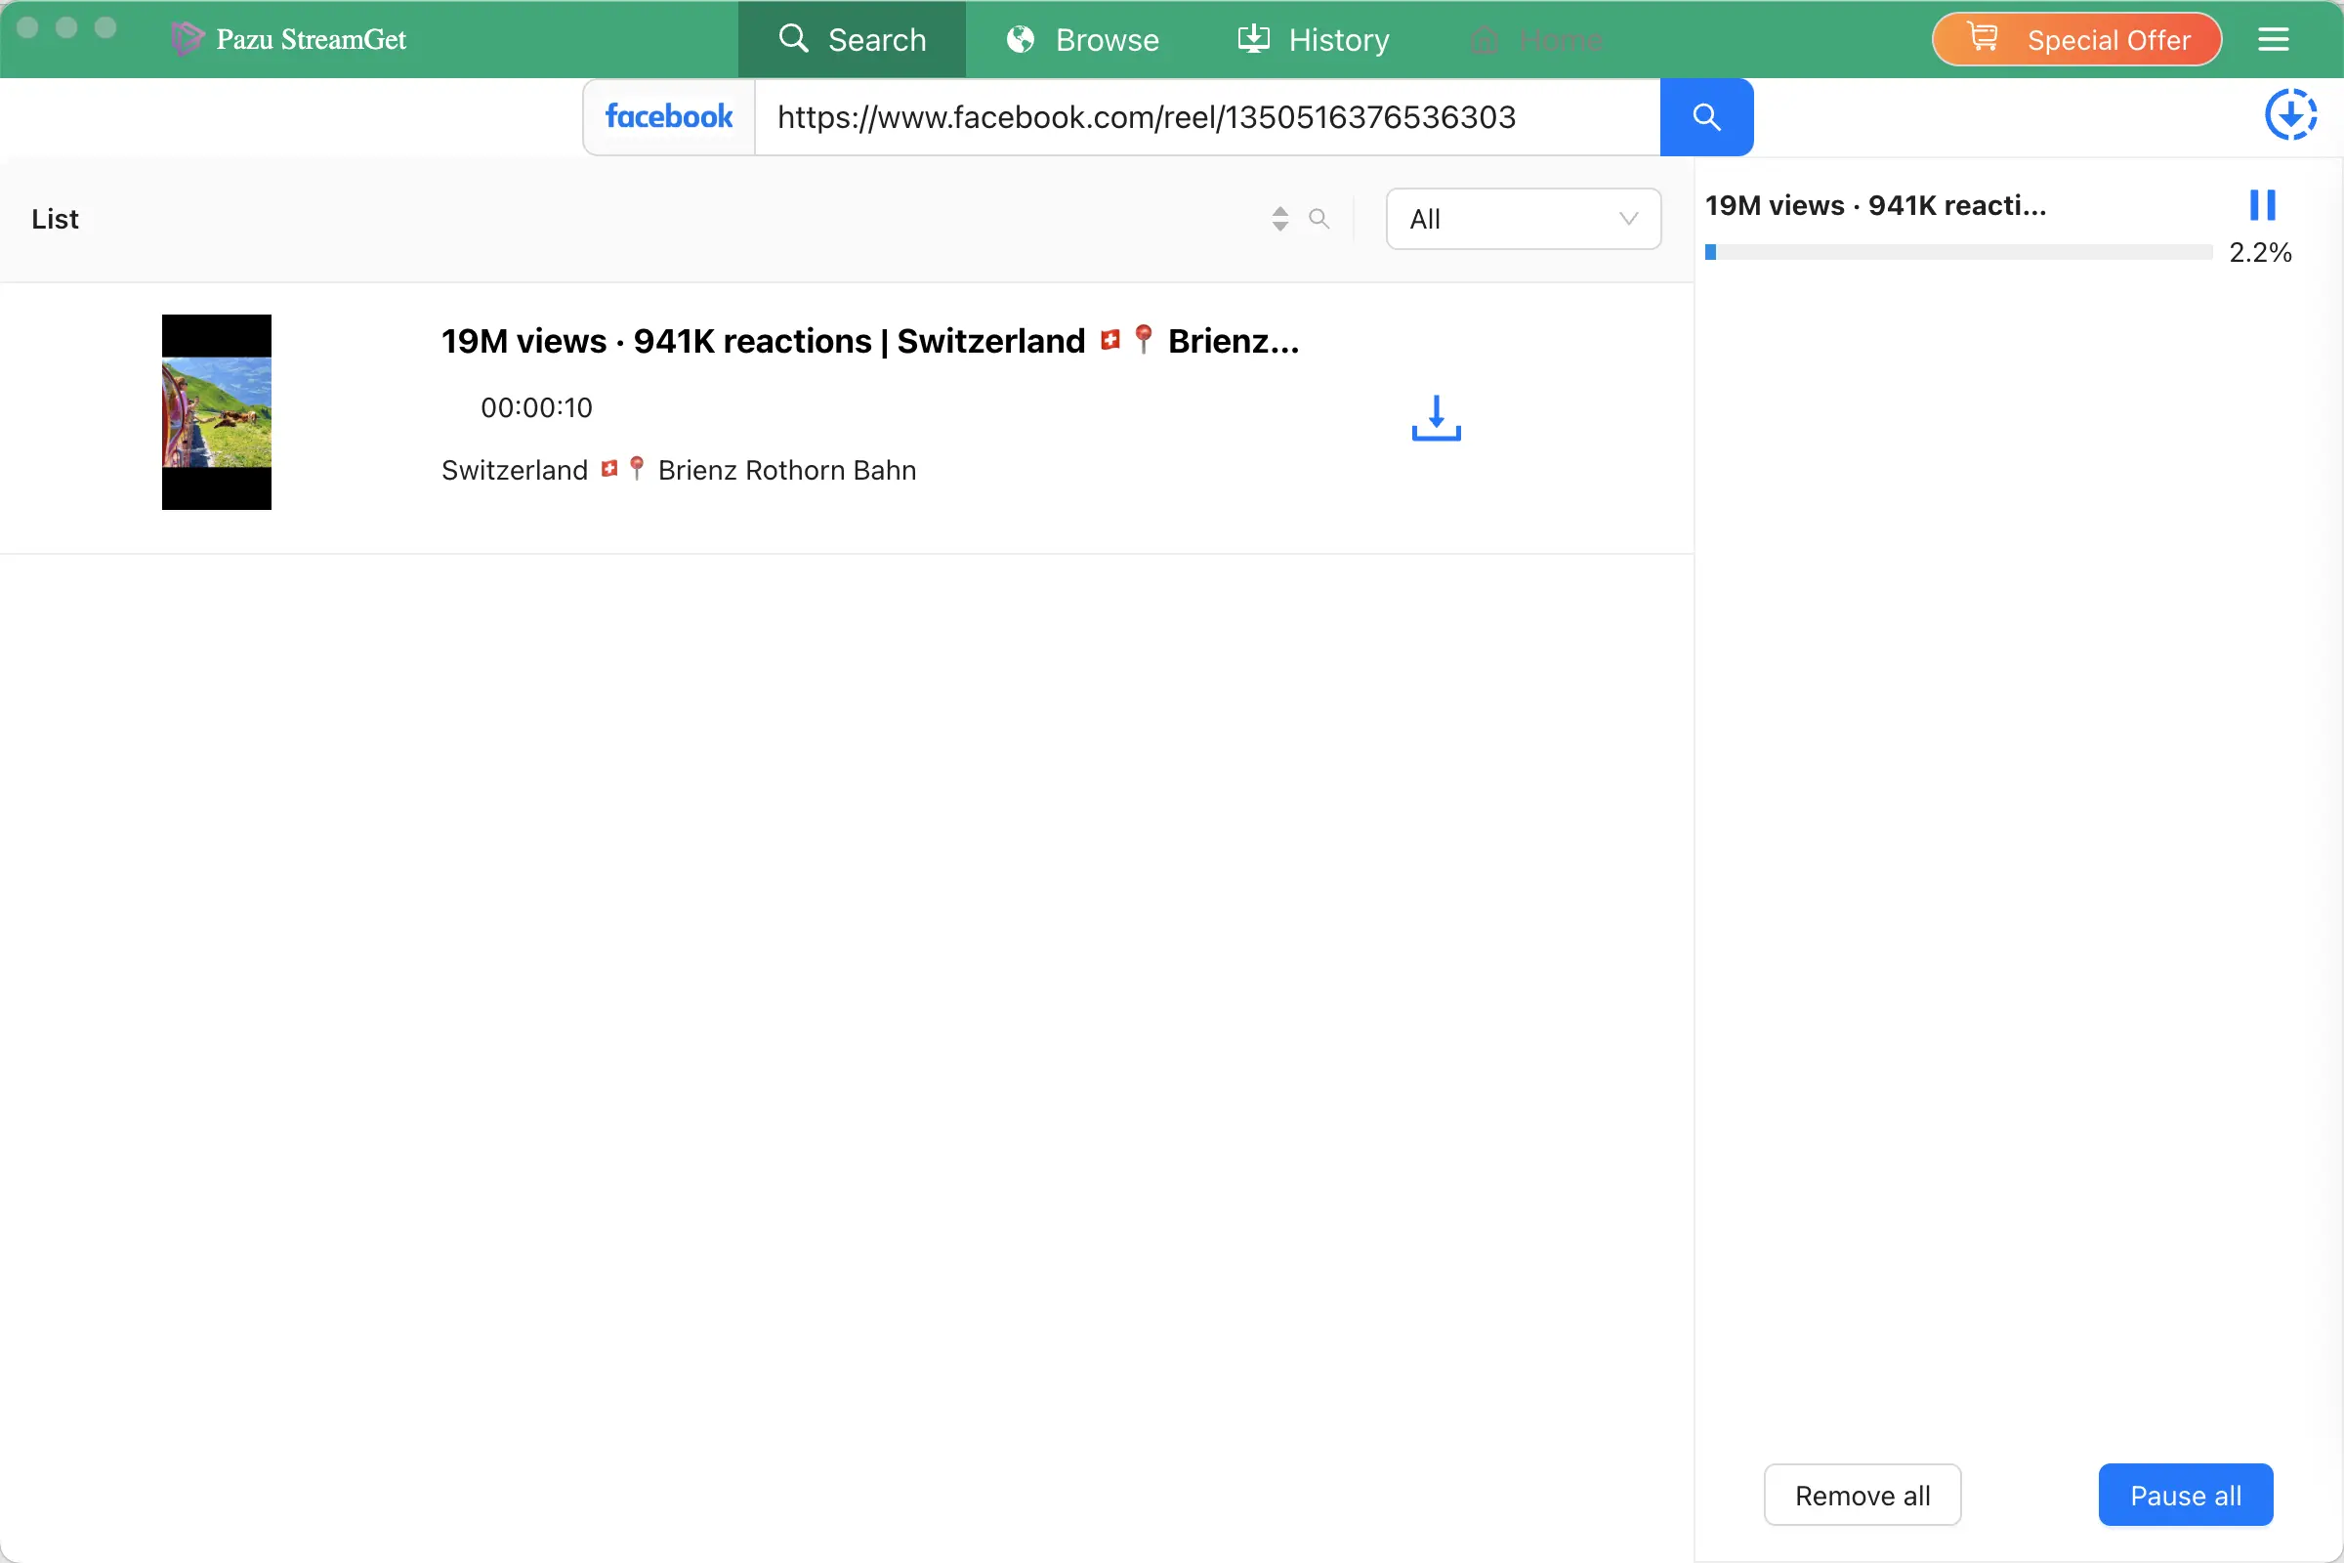Open the History tab

[1314, 40]
